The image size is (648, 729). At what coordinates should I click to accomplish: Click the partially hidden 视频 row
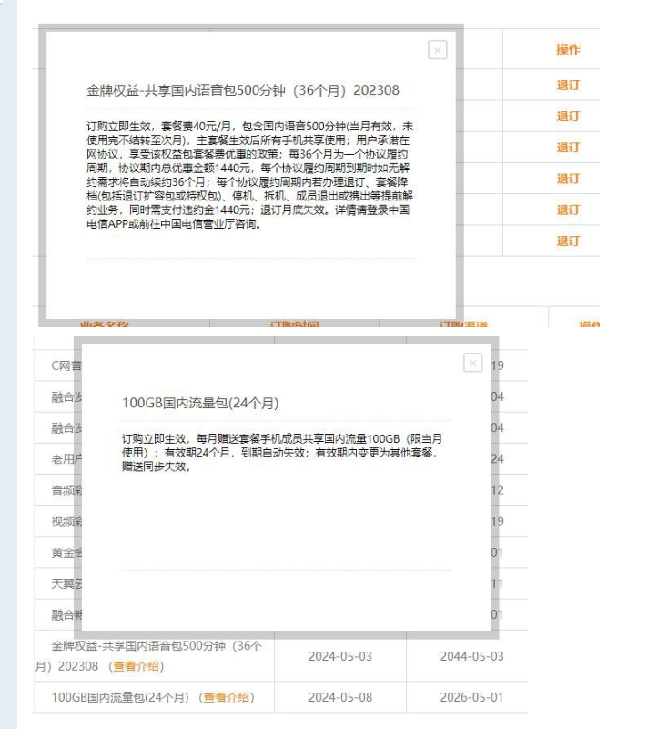66,521
